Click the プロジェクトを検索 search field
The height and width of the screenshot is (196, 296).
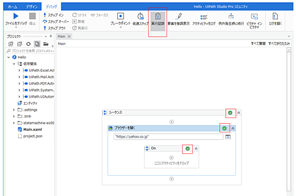coord(30,51)
